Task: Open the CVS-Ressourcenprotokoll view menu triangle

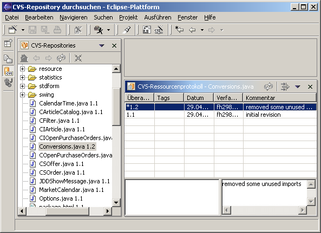Action: pyautogui.click(x=298, y=86)
